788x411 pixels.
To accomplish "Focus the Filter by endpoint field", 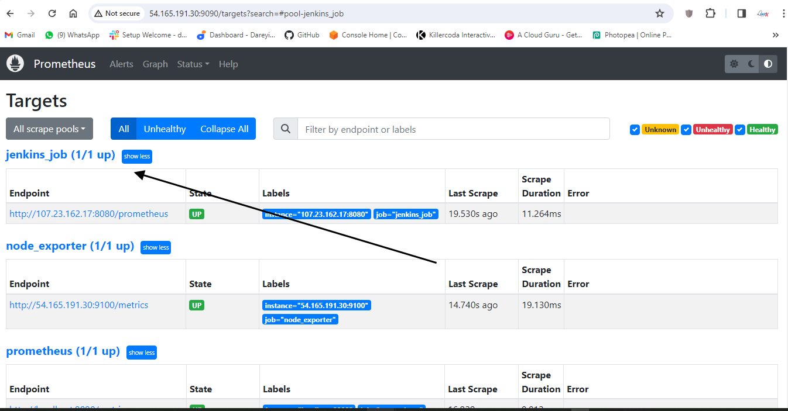I will coord(453,129).
